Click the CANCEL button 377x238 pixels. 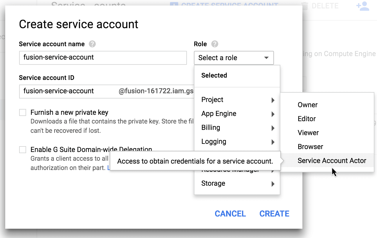[230, 214]
